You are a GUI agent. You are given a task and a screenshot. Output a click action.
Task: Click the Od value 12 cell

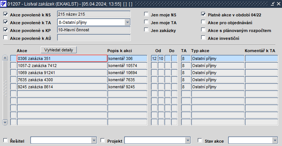pos(154,58)
